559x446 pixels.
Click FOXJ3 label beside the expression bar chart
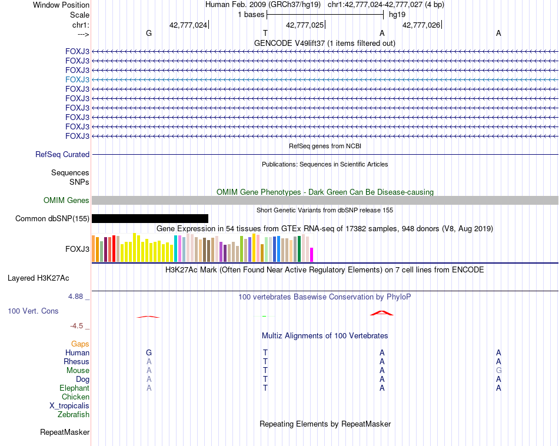click(x=77, y=249)
